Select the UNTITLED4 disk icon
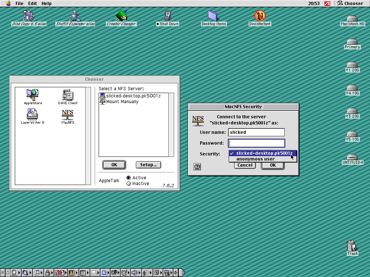The image size is (370, 277). point(352,159)
